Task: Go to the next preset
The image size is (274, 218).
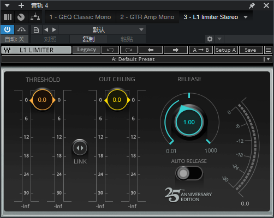Action: coord(54,30)
